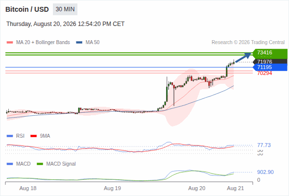The width and height of the screenshot is (289, 196).
Task: Click the MACD value 902.90 readout
Action: click(265, 172)
